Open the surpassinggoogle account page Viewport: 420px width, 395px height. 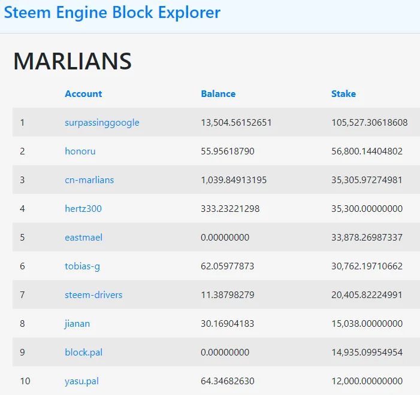(x=102, y=123)
